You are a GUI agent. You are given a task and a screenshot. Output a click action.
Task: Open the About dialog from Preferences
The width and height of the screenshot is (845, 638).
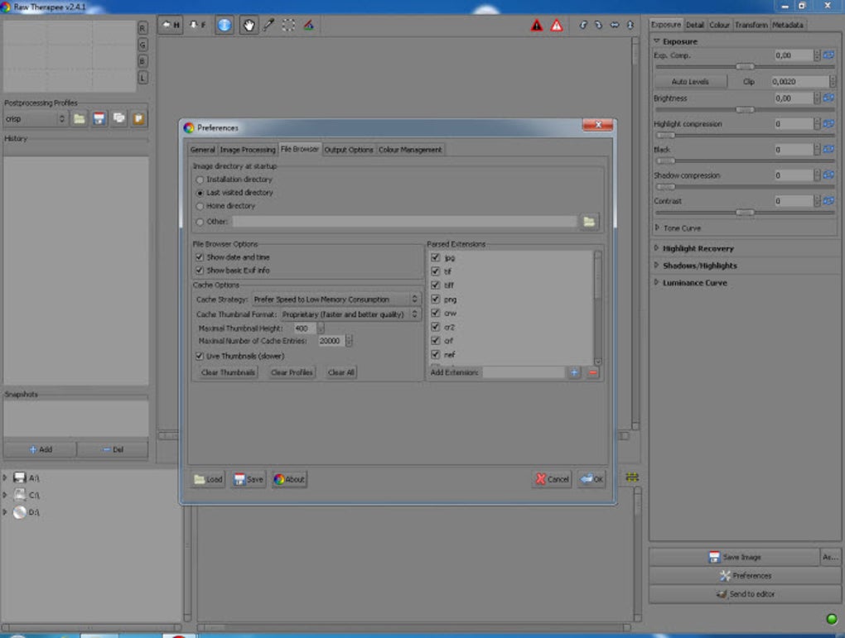289,479
